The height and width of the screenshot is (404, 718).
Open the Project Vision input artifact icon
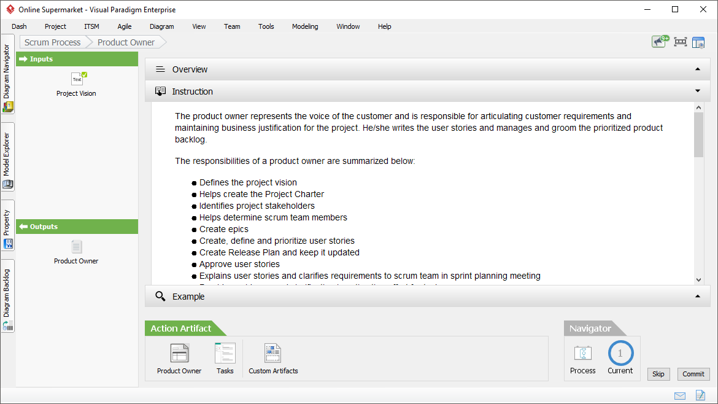(79, 79)
